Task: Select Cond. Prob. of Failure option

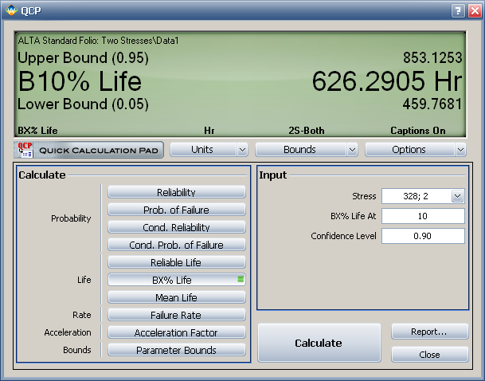Action: pos(176,245)
